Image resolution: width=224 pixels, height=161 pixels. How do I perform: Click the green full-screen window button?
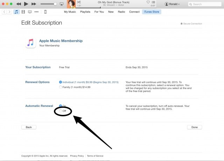point(11,4)
